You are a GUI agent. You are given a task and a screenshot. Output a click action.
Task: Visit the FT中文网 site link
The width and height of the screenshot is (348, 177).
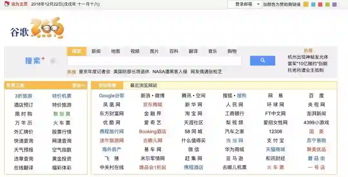coord(275,114)
